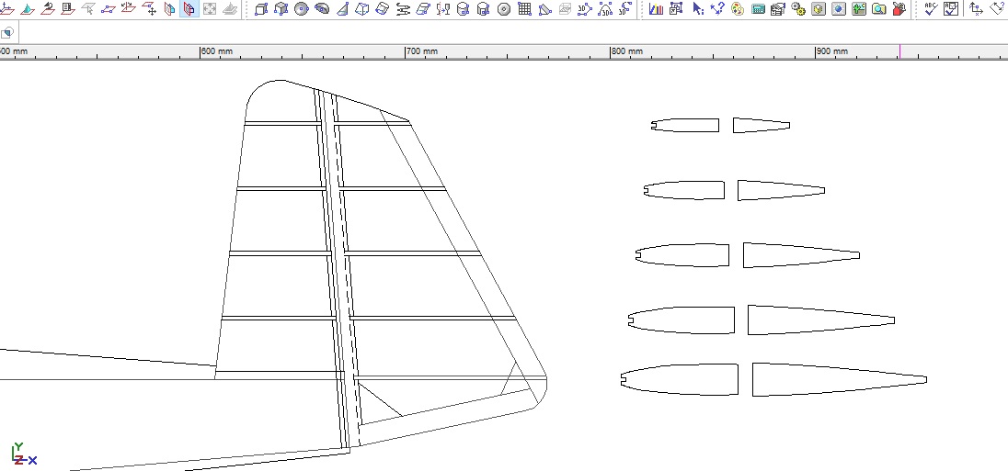Open the color palette icon
1008x471 pixels.
click(738, 9)
